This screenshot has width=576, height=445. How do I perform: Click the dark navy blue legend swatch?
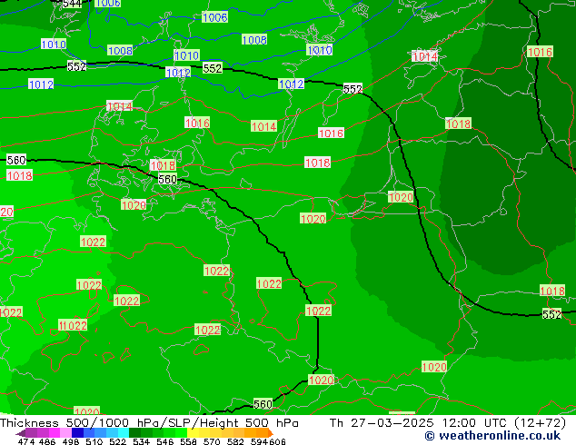pos(77,433)
